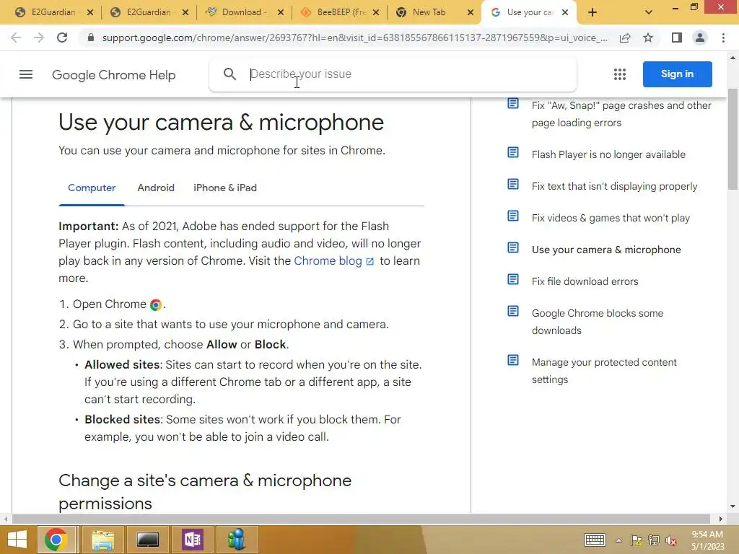Click the muted volume tray icon

tap(671, 540)
